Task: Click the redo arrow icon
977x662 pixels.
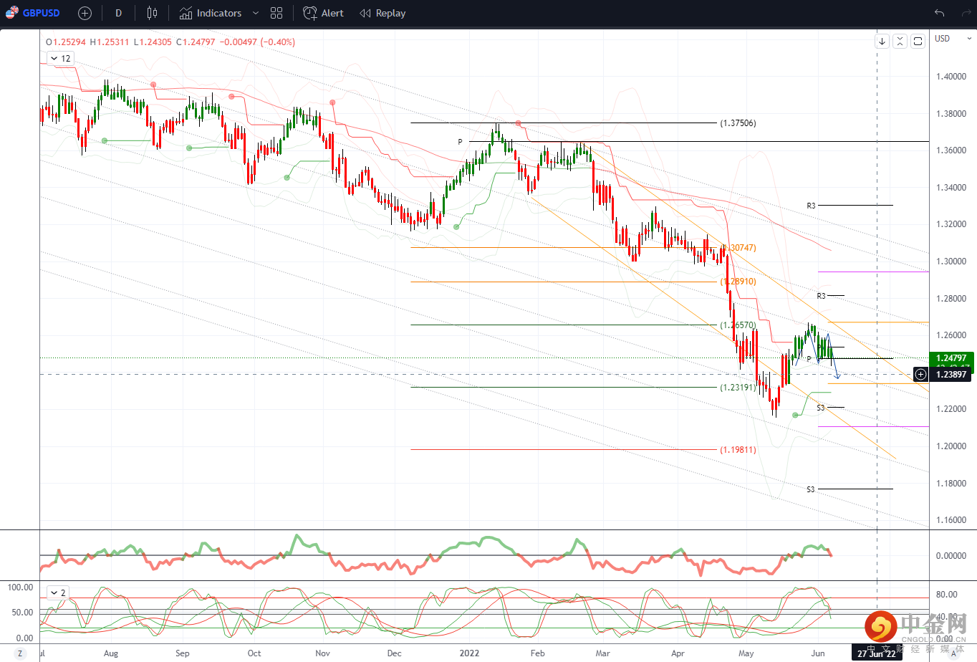Action: (x=966, y=13)
